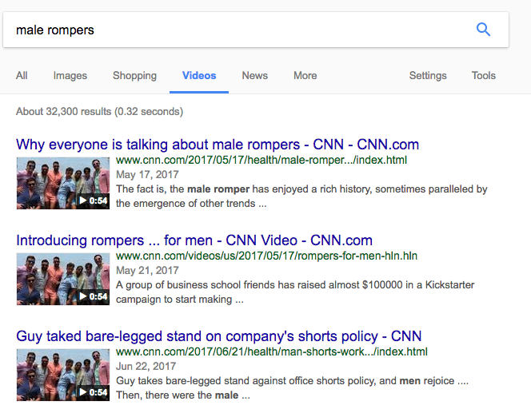Screen dimensions: 531x417
Task: Open 'Why everyone is talking about male rompers' link
Action: click(218, 145)
